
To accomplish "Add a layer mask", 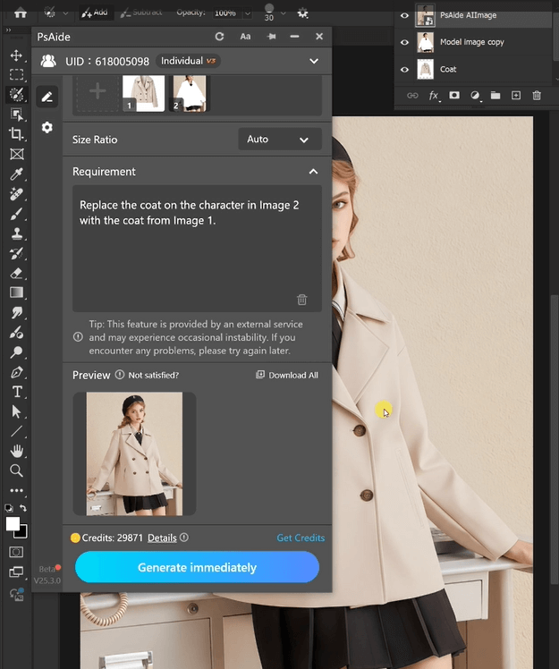I will click(x=454, y=95).
